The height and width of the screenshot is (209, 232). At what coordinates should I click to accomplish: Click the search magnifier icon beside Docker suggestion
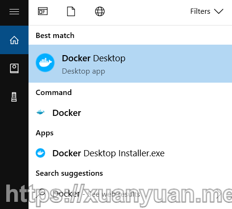pos(40,193)
